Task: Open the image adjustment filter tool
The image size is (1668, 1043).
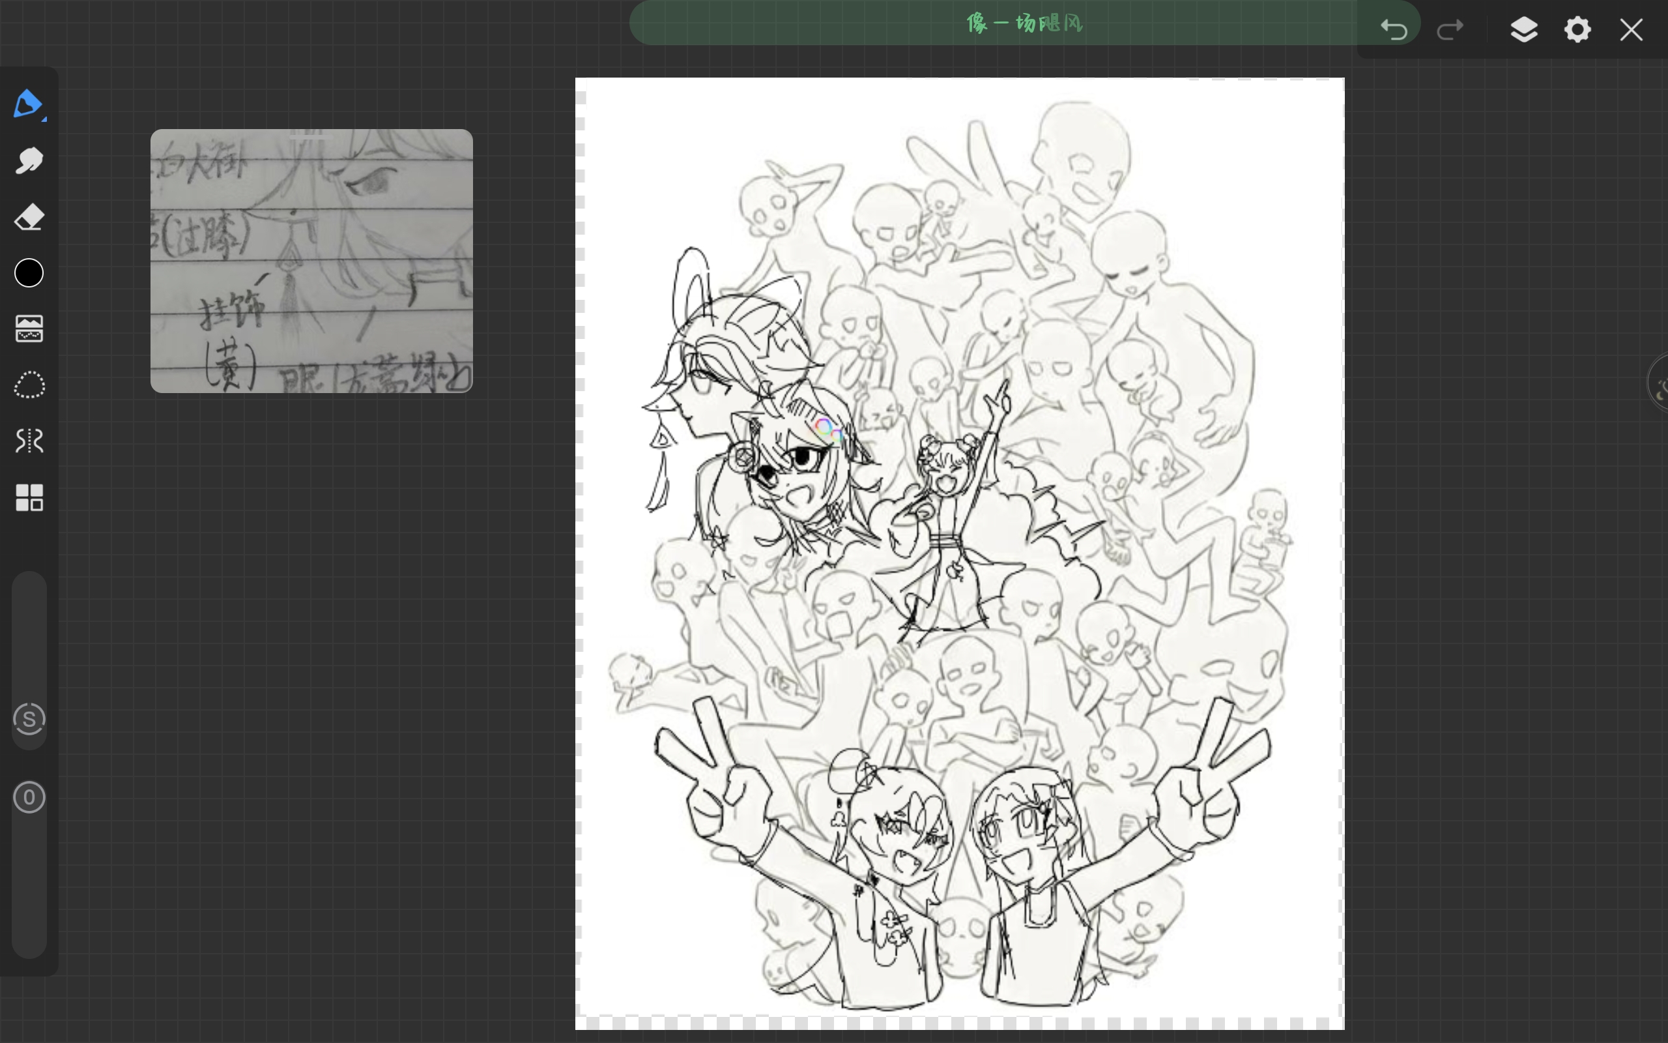Action: coord(29,329)
